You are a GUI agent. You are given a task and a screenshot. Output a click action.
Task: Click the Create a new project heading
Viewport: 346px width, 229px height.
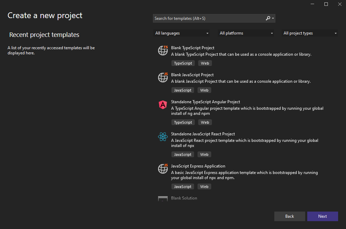click(x=45, y=15)
